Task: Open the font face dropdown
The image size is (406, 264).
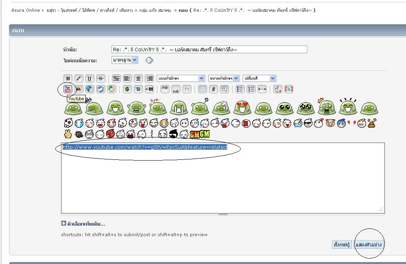Action: click(x=181, y=78)
